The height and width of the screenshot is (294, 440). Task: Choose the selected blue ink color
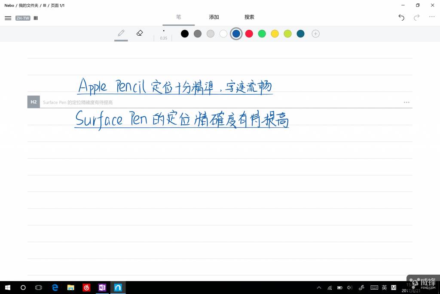[x=236, y=34]
